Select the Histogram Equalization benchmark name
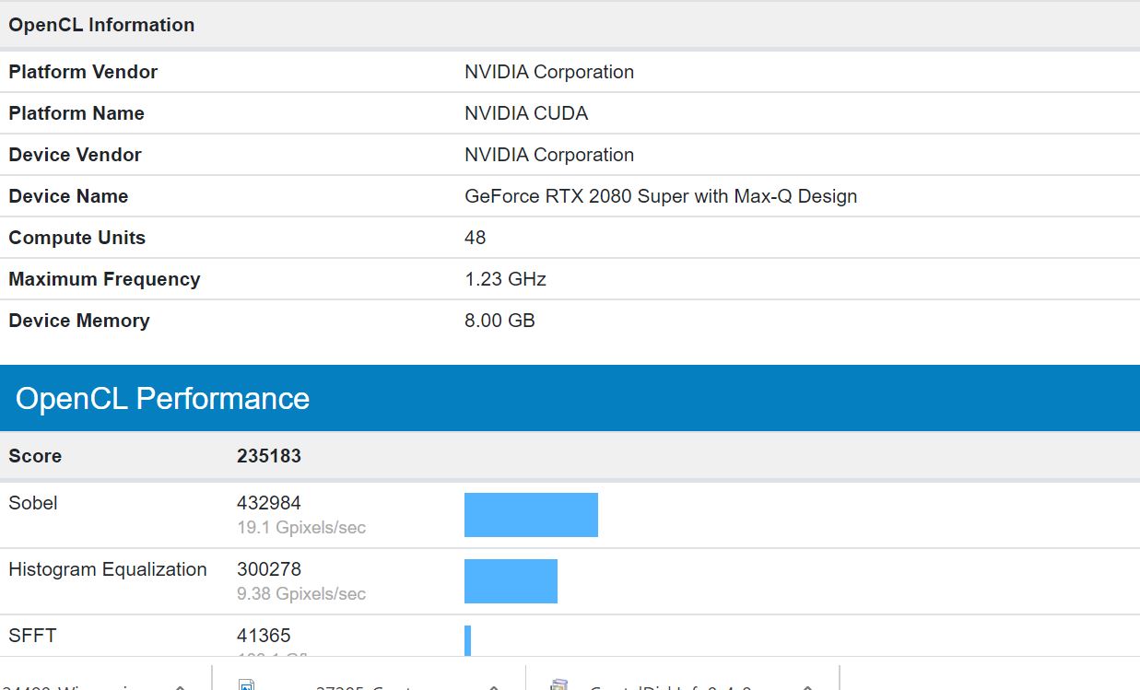 click(x=108, y=569)
